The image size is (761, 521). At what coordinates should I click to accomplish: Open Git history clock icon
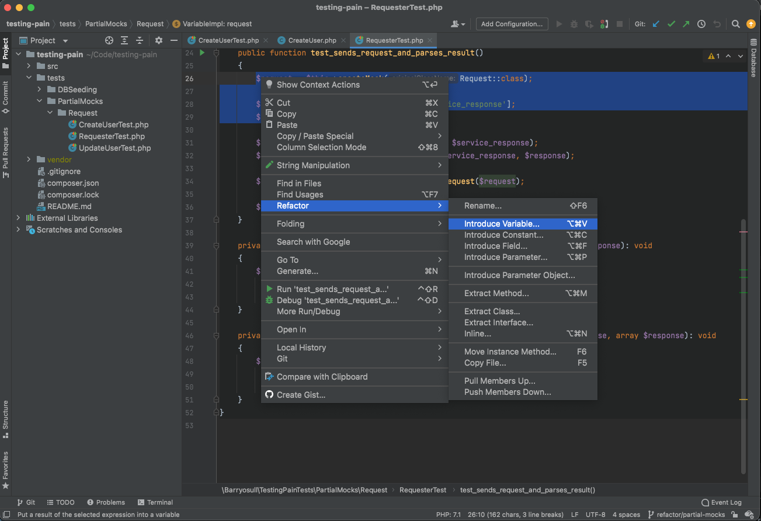coord(701,24)
